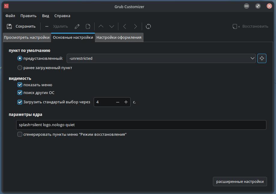Click the Grub Customizer app icon in title bar
Viewport: 276px width, 194px height.
coord(6,6)
